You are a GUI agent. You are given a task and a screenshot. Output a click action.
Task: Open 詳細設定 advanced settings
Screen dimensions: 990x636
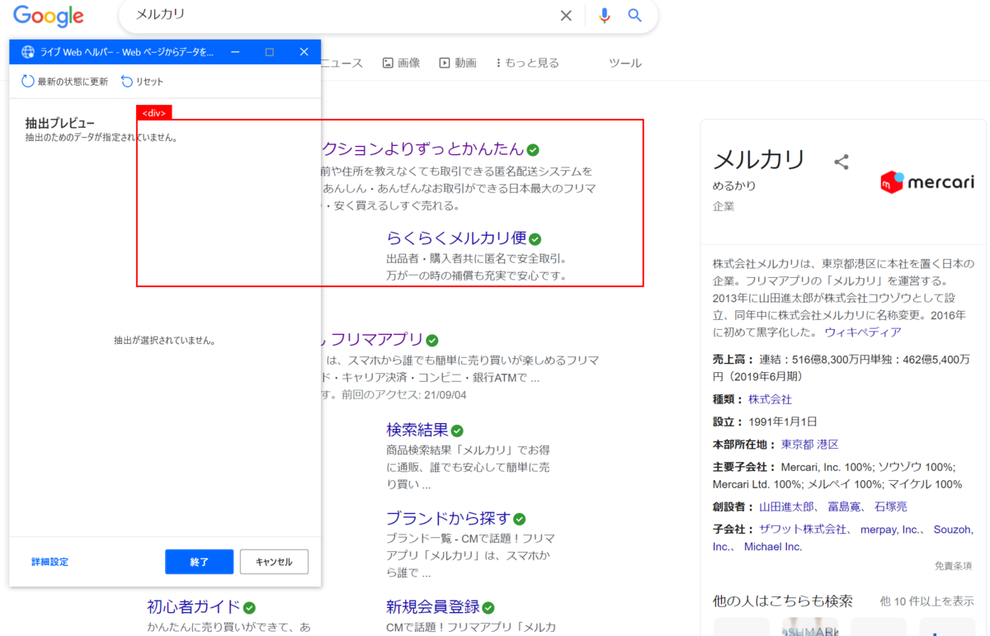(x=49, y=562)
